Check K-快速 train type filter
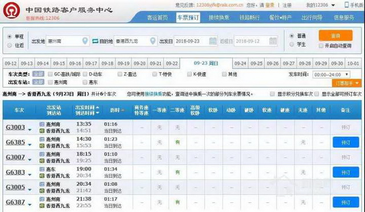The image size is (365, 212). pyautogui.click(x=189, y=74)
